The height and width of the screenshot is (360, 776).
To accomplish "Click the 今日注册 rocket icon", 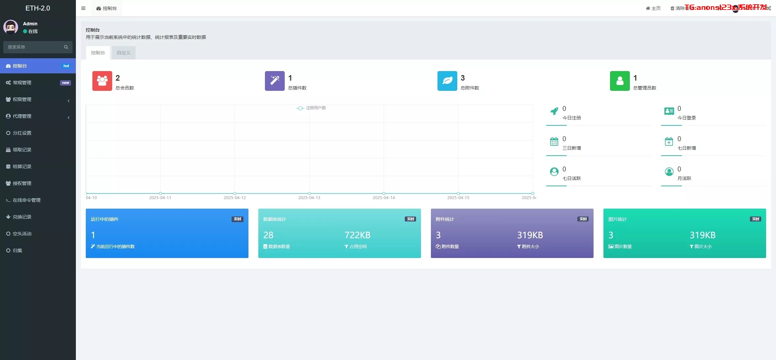I will (554, 112).
